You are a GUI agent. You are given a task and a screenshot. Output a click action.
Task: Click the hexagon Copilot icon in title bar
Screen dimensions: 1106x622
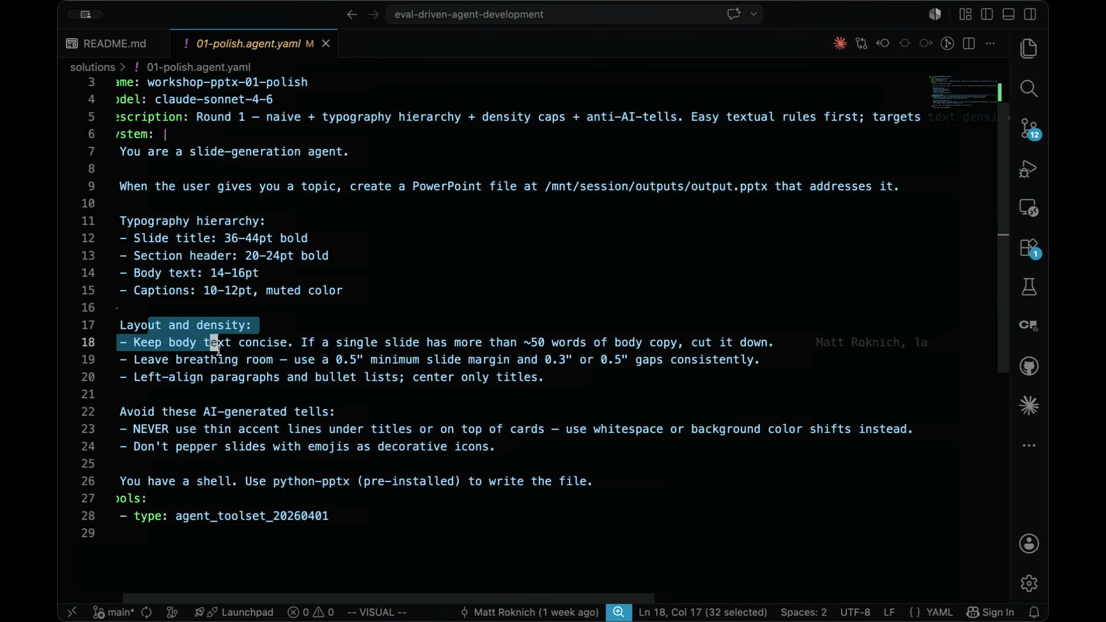coord(935,14)
